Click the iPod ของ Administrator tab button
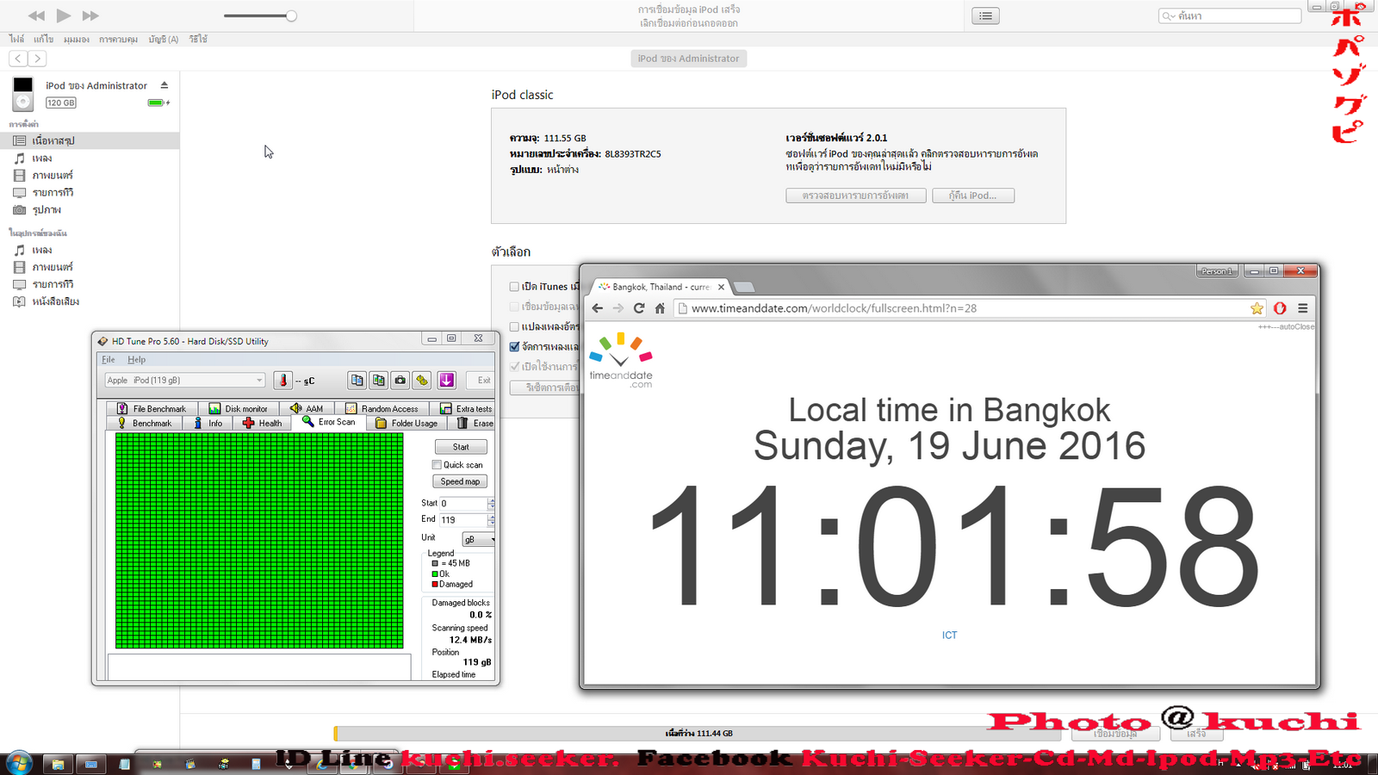This screenshot has height=775, width=1378. (x=689, y=59)
